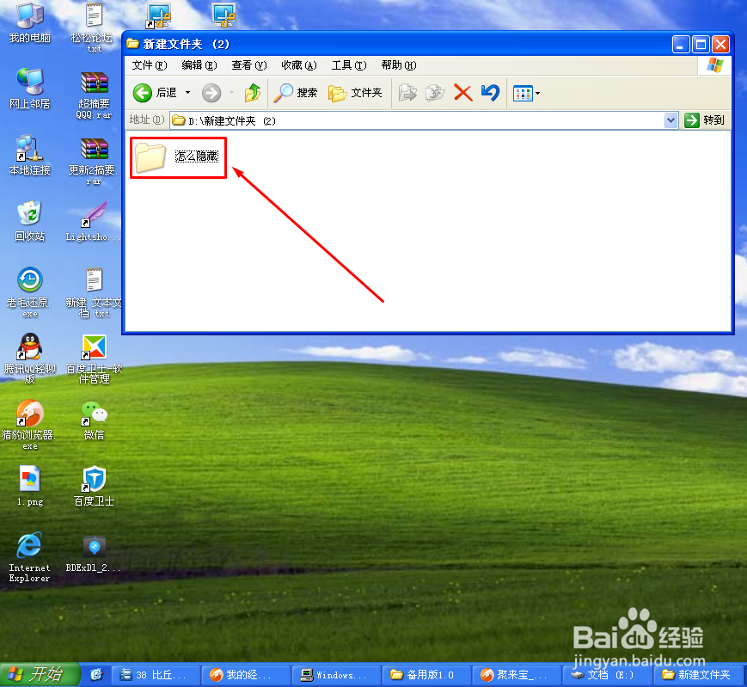Go up one folder level
This screenshot has height=687, width=747.
[253, 93]
